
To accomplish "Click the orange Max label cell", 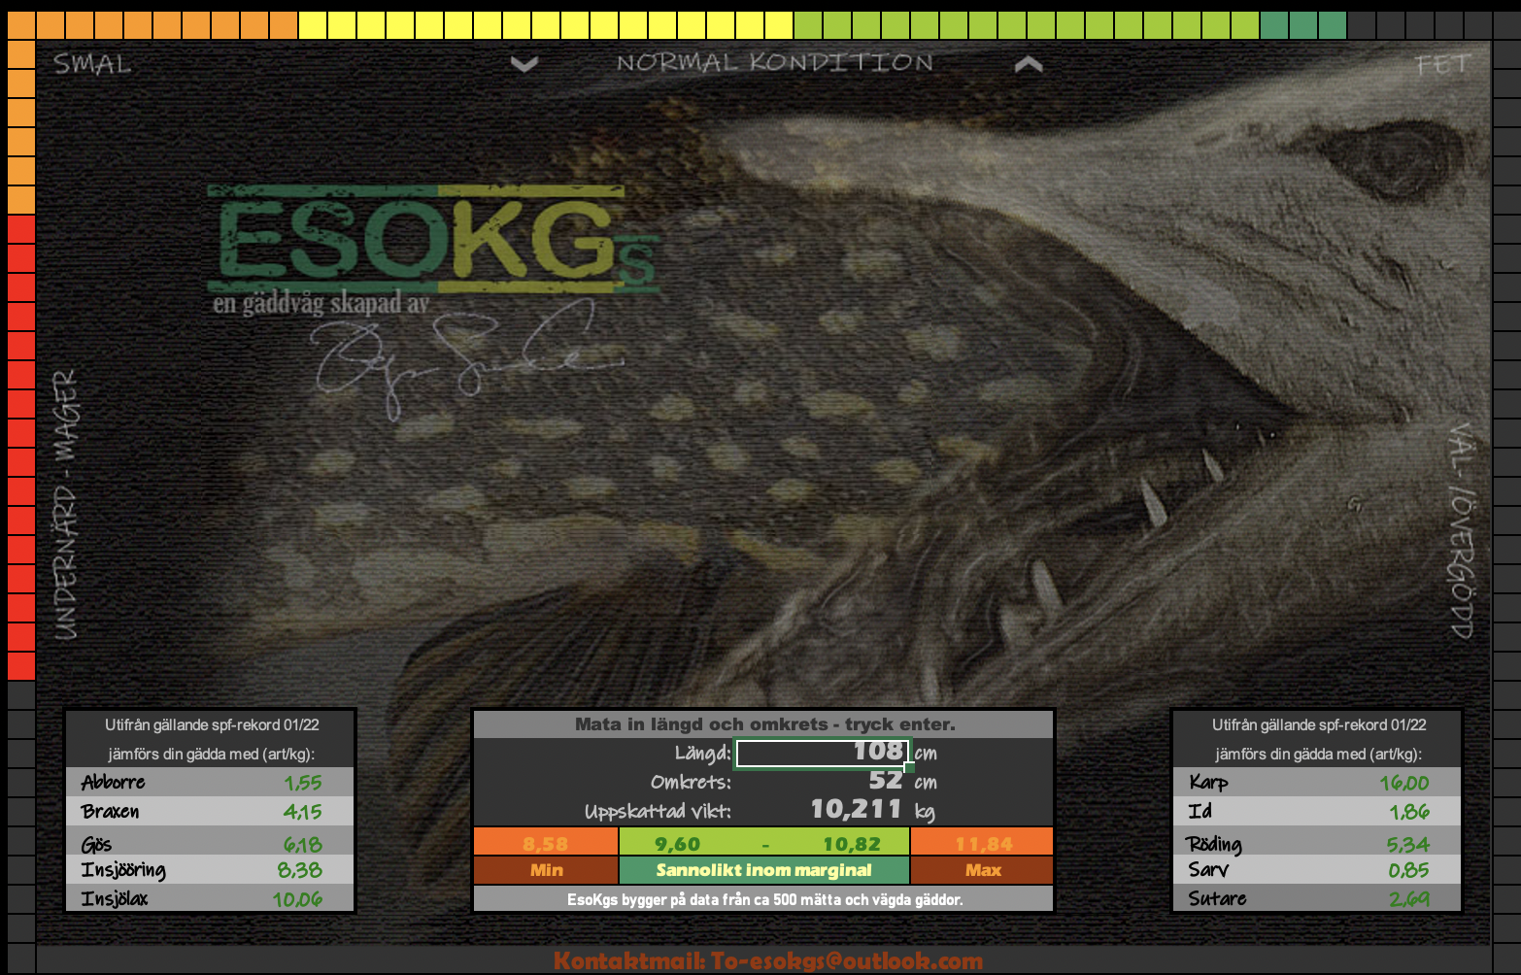I will point(982,870).
